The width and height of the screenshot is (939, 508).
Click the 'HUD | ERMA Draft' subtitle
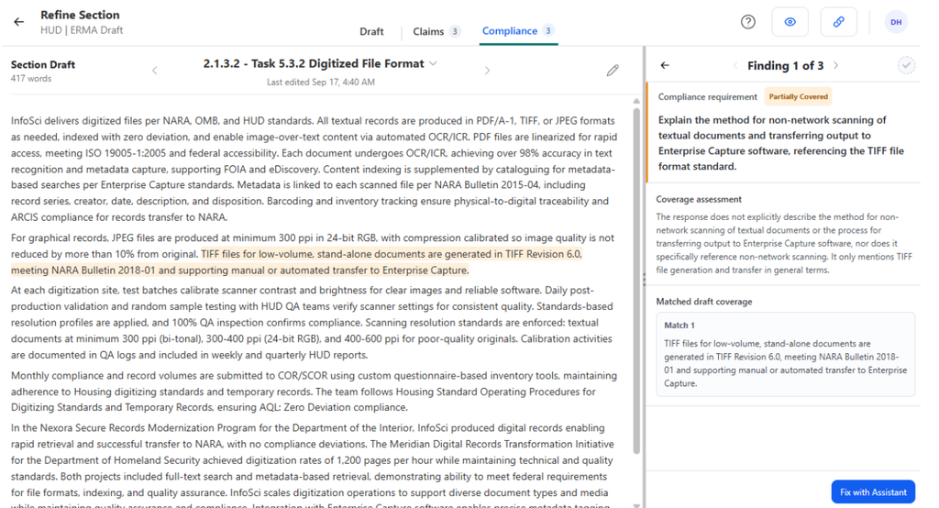point(82,30)
